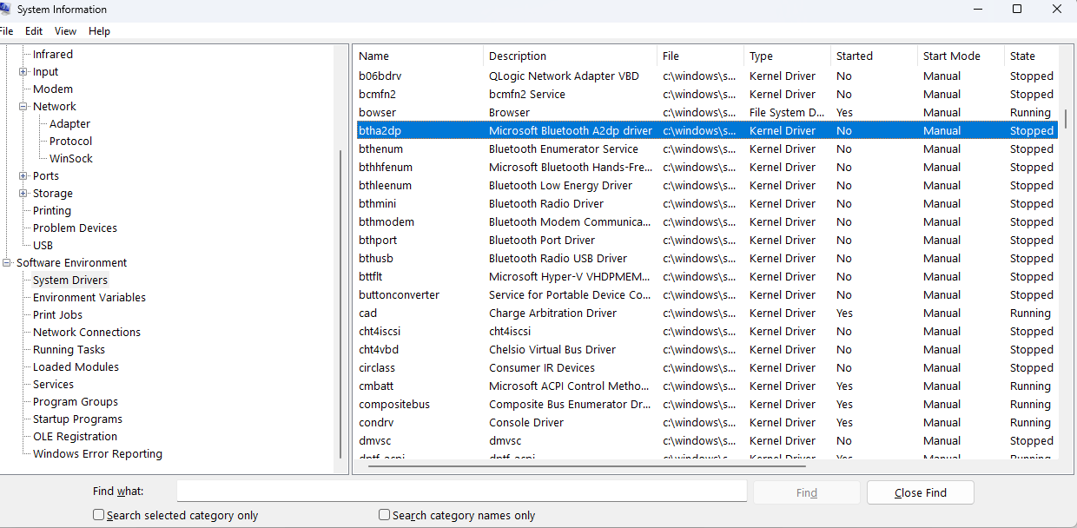Viewport: 1077px width, 528px height.
Task: Click the Find what text field
Action: 462,492
